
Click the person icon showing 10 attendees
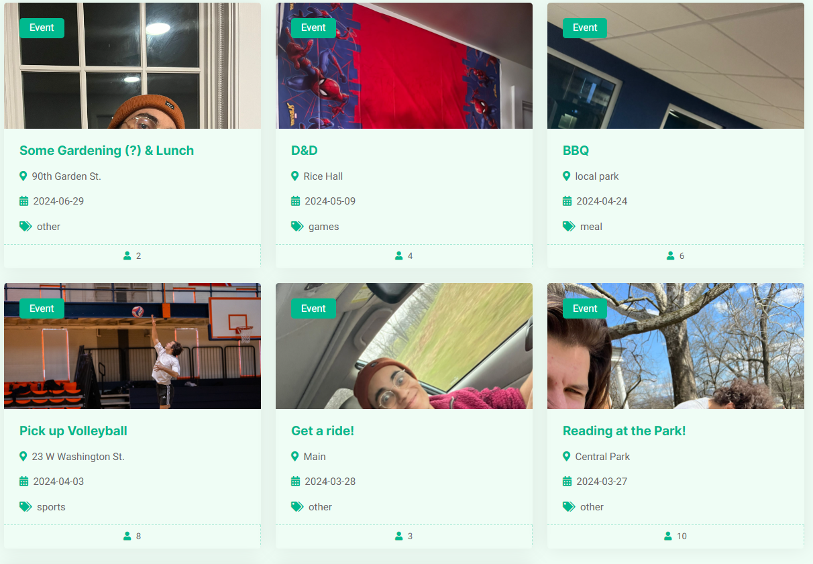click(668, 536)
